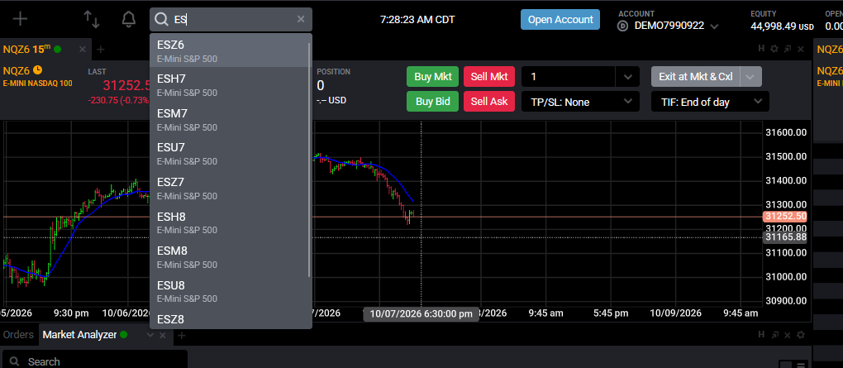Select ESZ6 E-Mini S&P 500 result
The width and height of the screenshot is (843, 368).
[230, 50]
